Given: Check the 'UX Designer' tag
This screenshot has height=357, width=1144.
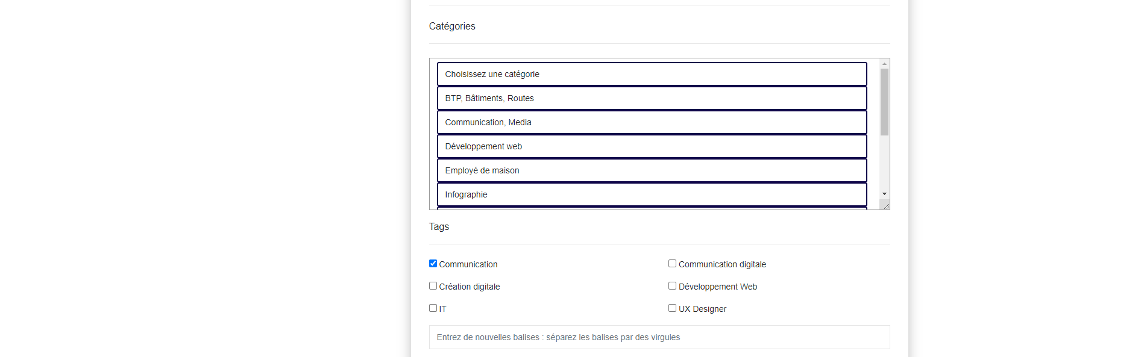Looking at the screenshot, I should coord(672,308).
